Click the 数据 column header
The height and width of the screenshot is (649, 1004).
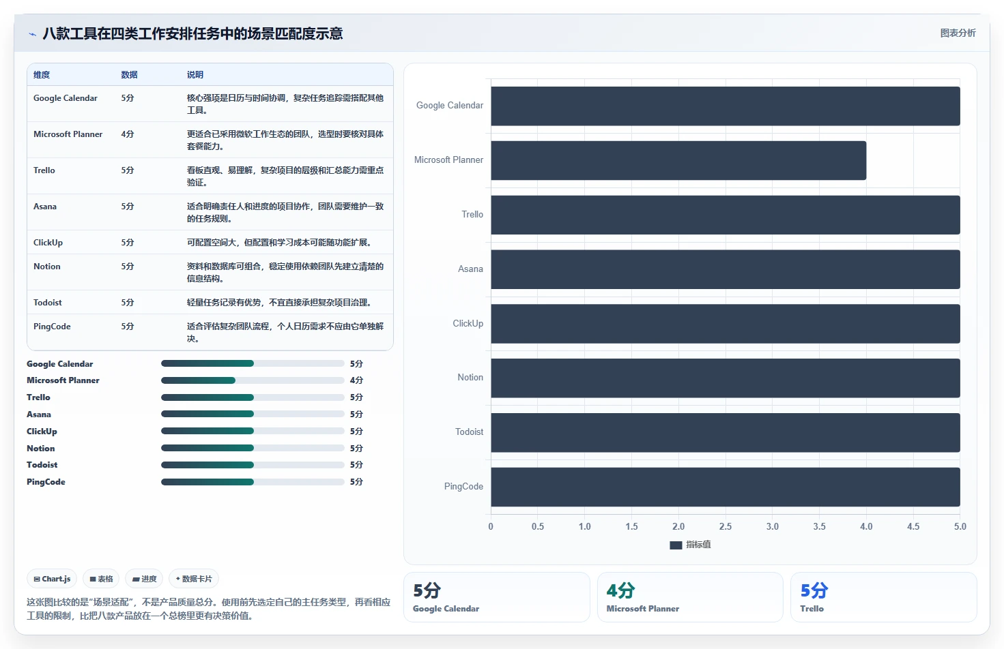pos(130,75)
